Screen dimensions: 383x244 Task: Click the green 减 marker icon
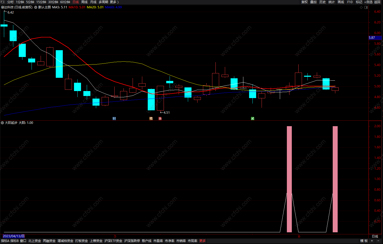pos(252,119)
